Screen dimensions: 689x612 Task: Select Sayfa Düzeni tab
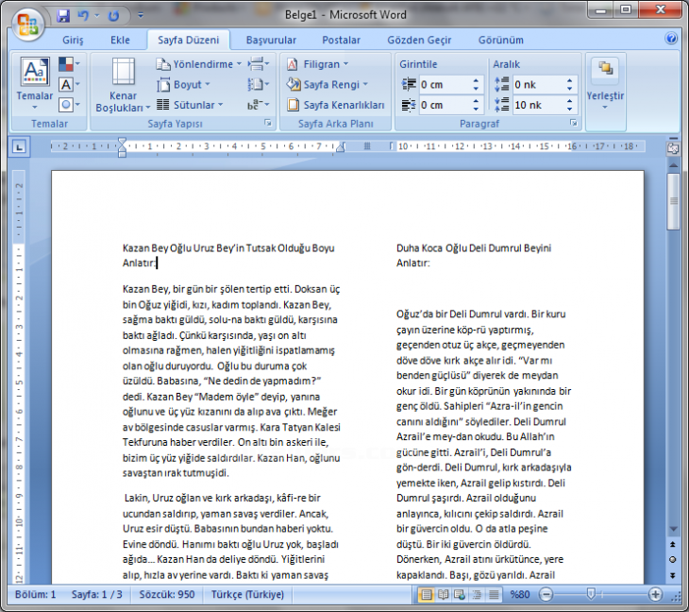click(188, 40)
